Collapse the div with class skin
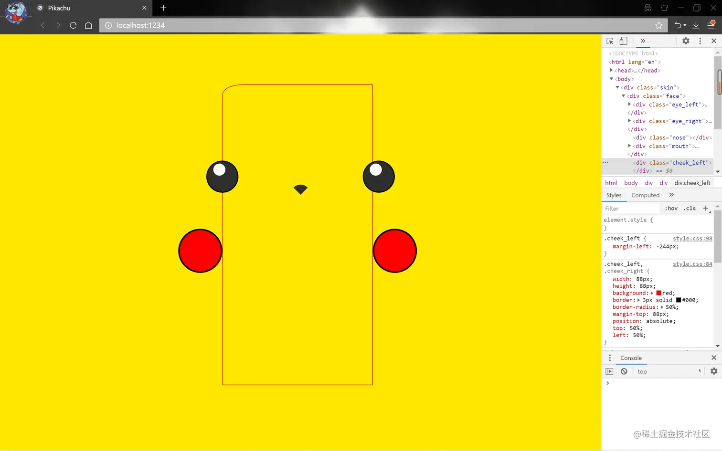Image resolution: width=722 pixels, height=451 pixels. pyautogui.click(x=617, y=87)
